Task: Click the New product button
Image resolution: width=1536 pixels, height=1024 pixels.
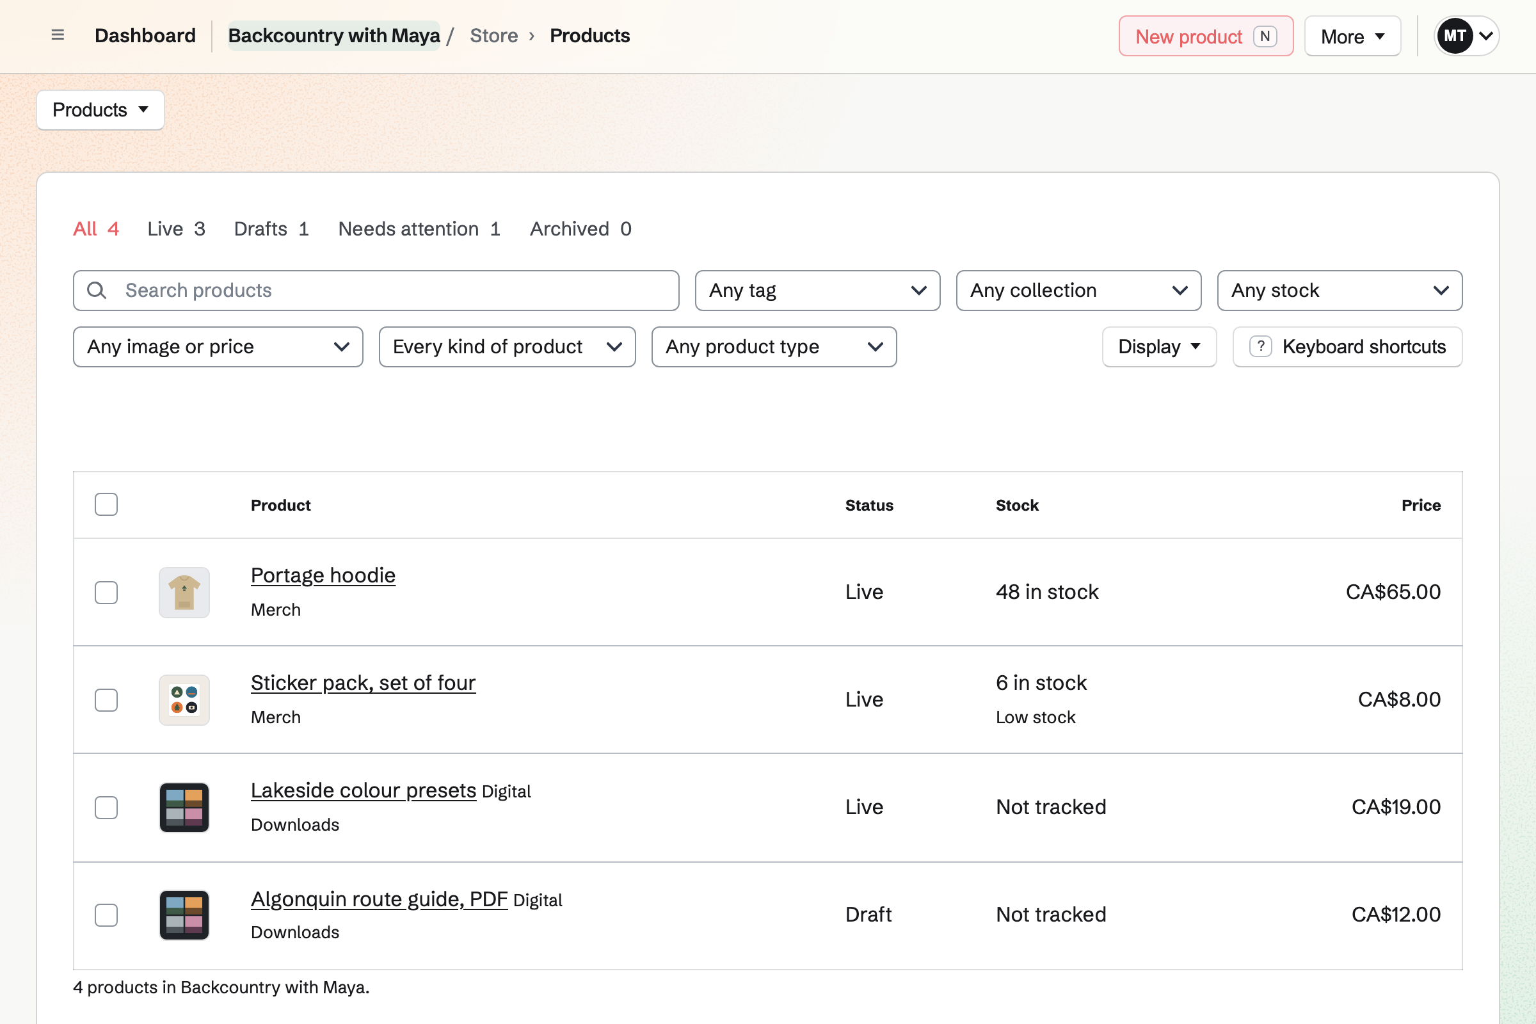Action: pos(1206,36)
